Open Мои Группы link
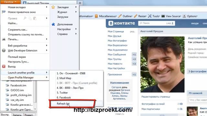 pos(114,59)
